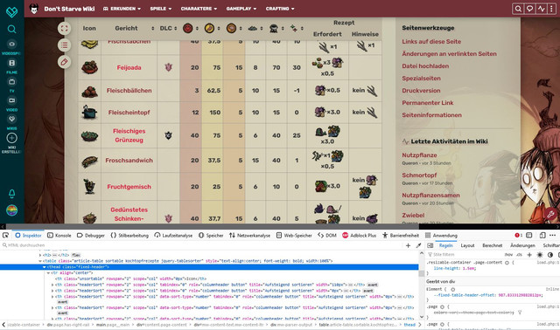Expand table to full width view
Image resolution: width=560 pixels, height=330 pixels.
coord(64,29)
